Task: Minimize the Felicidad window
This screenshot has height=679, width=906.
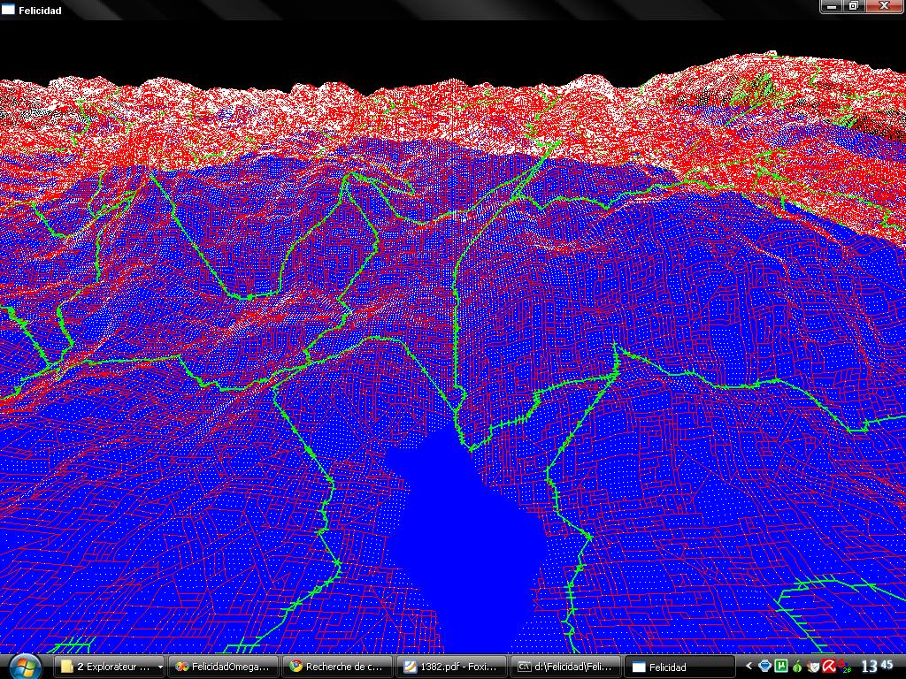Action: click(830, 6)
